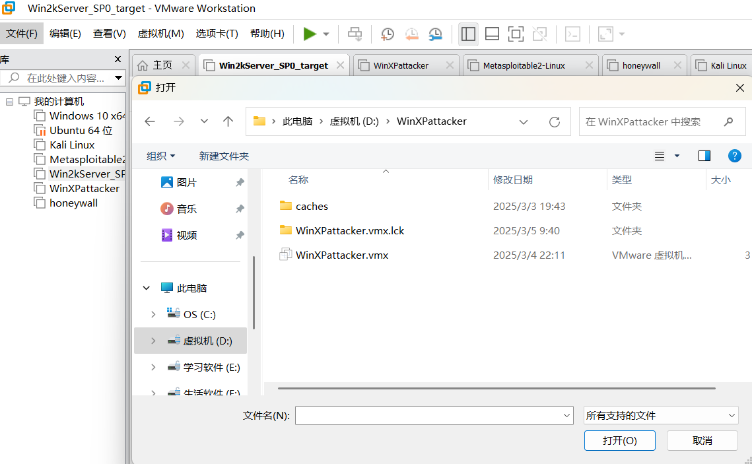Click the 在 WinXPattacker 中搜索 search box

662,121
